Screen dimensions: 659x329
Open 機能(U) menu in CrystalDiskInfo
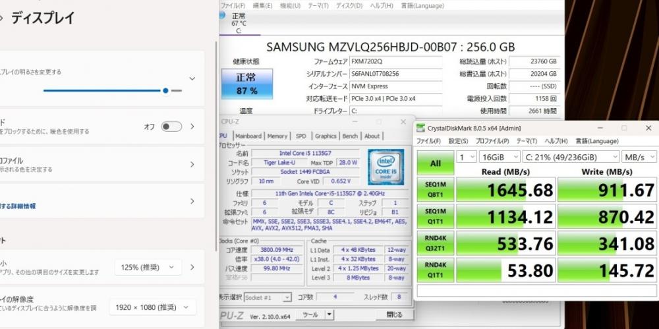tap(290, 6)
